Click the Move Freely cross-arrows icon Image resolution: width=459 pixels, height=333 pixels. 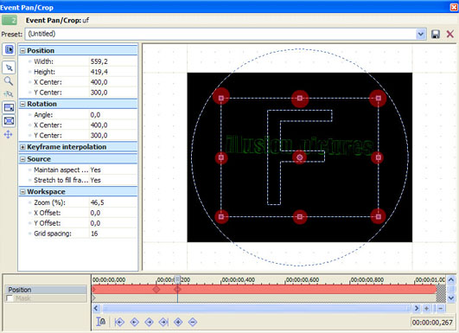point(8,134)
